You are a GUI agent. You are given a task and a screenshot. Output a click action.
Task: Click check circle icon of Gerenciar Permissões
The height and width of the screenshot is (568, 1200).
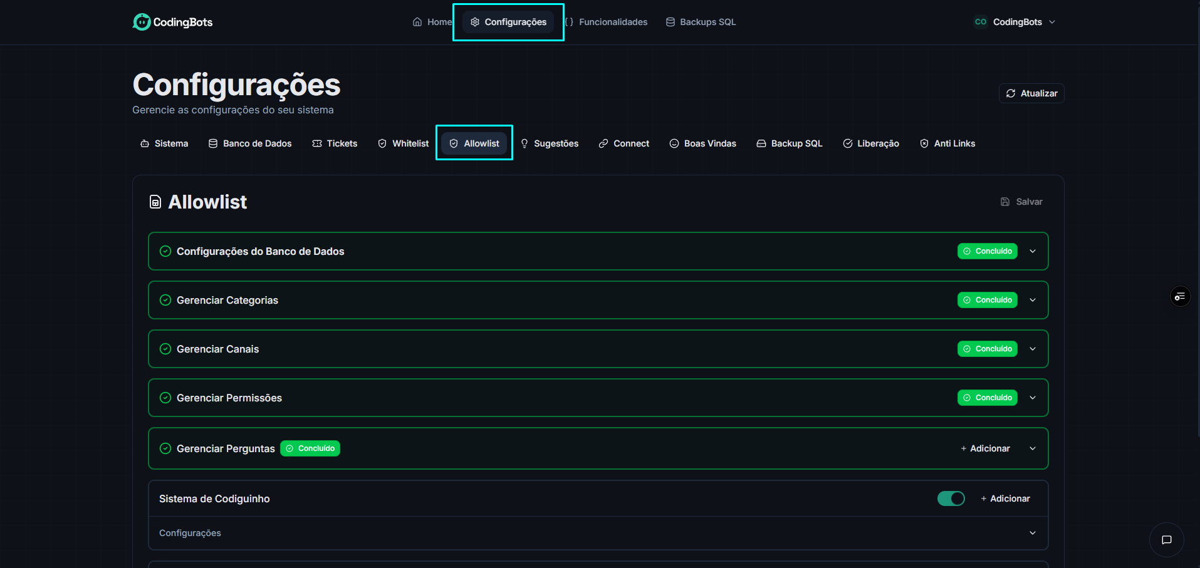tap(165, 398)
